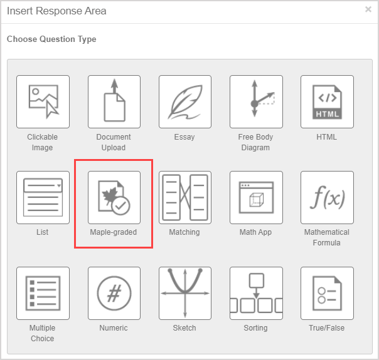Select the Multiple Choice icon
379x360 pixels.
(43, 293)
